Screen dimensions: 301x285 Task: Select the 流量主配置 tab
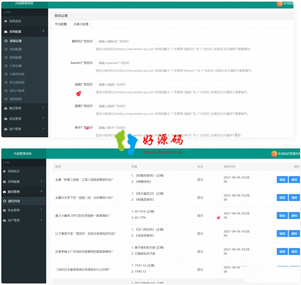81,24
